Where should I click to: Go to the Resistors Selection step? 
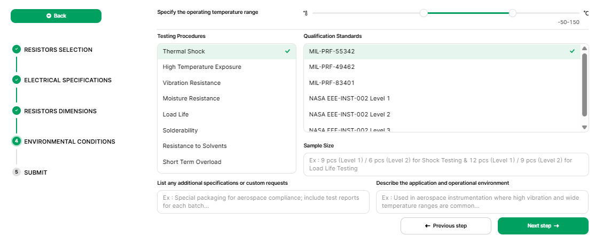pyautogui.click(x=58, y=50)
